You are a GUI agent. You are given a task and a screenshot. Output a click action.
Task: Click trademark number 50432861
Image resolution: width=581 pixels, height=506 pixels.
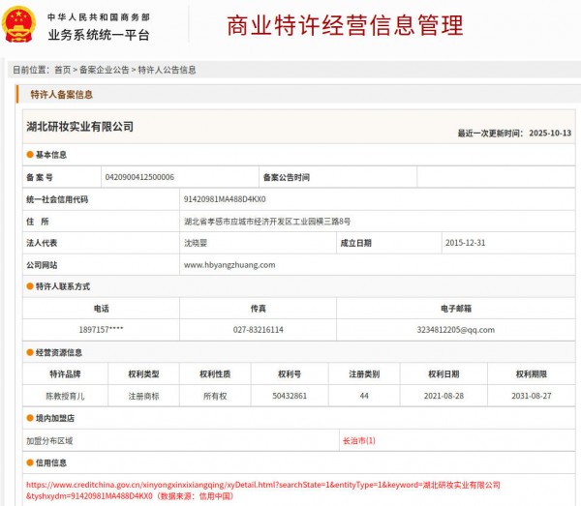tap(290, 396)
